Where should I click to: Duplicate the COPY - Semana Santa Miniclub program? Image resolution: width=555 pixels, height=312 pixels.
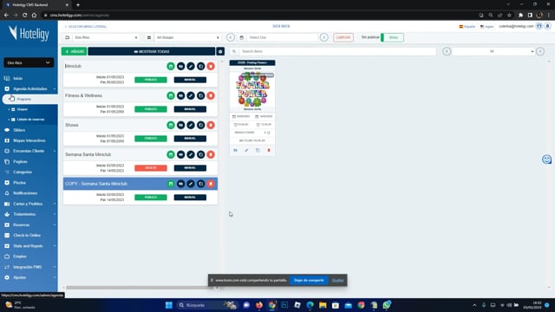tap(200, 184)
